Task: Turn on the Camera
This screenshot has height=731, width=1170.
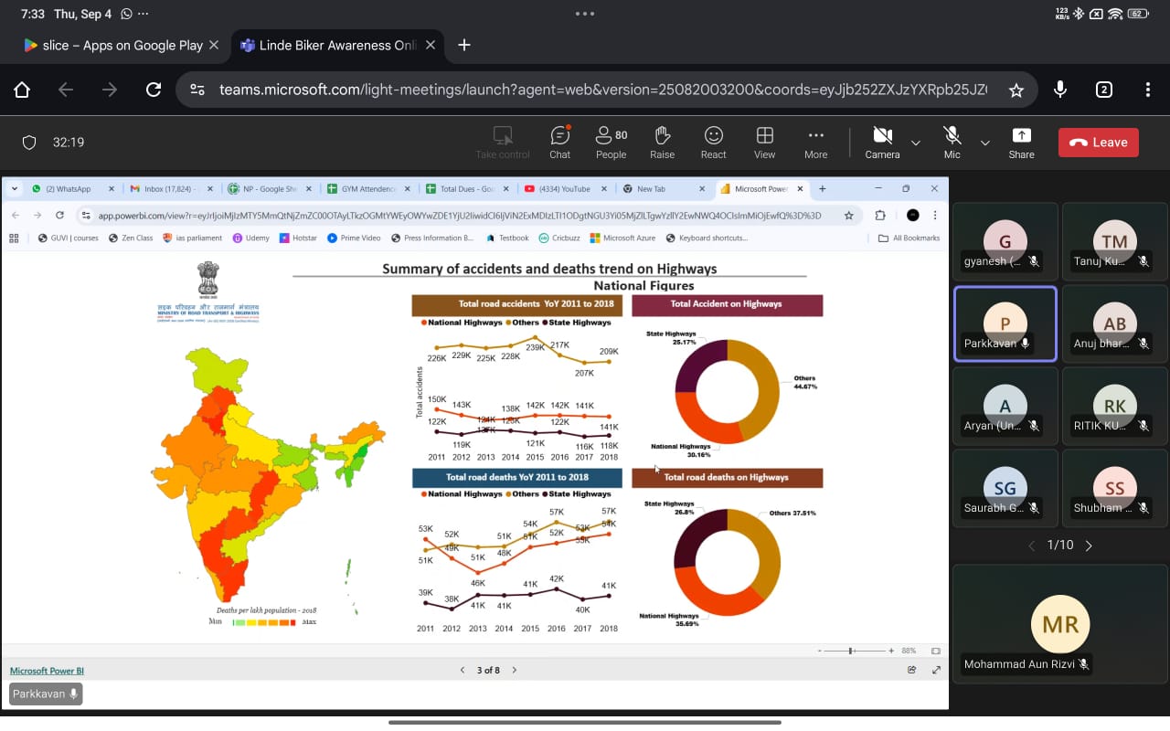Action: point(882,142)
